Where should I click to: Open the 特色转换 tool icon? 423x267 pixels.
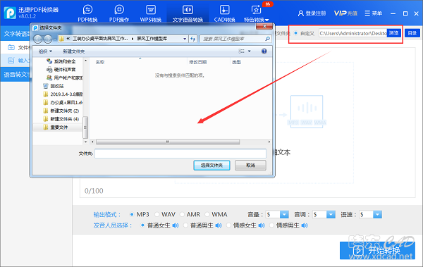click(256, 10)
